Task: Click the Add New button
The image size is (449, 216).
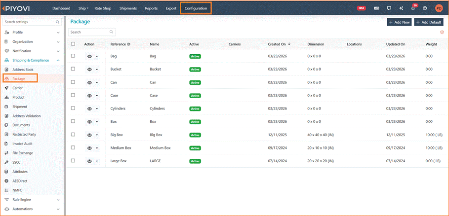Action: click(399, 22)
